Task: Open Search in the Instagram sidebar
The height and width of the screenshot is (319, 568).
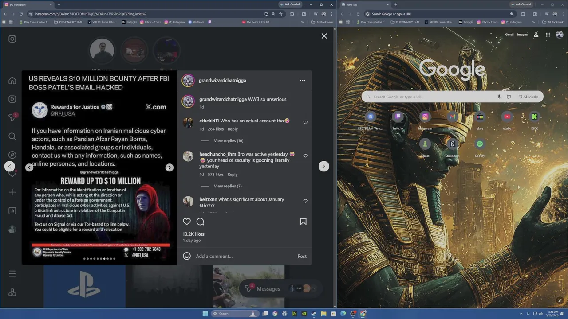Action: [12, 136]
